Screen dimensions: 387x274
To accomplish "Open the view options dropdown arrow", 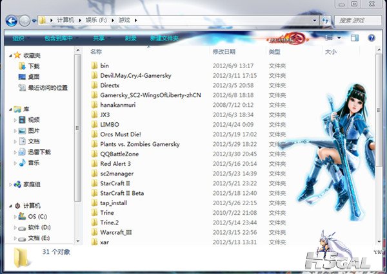I will (339, 38).
